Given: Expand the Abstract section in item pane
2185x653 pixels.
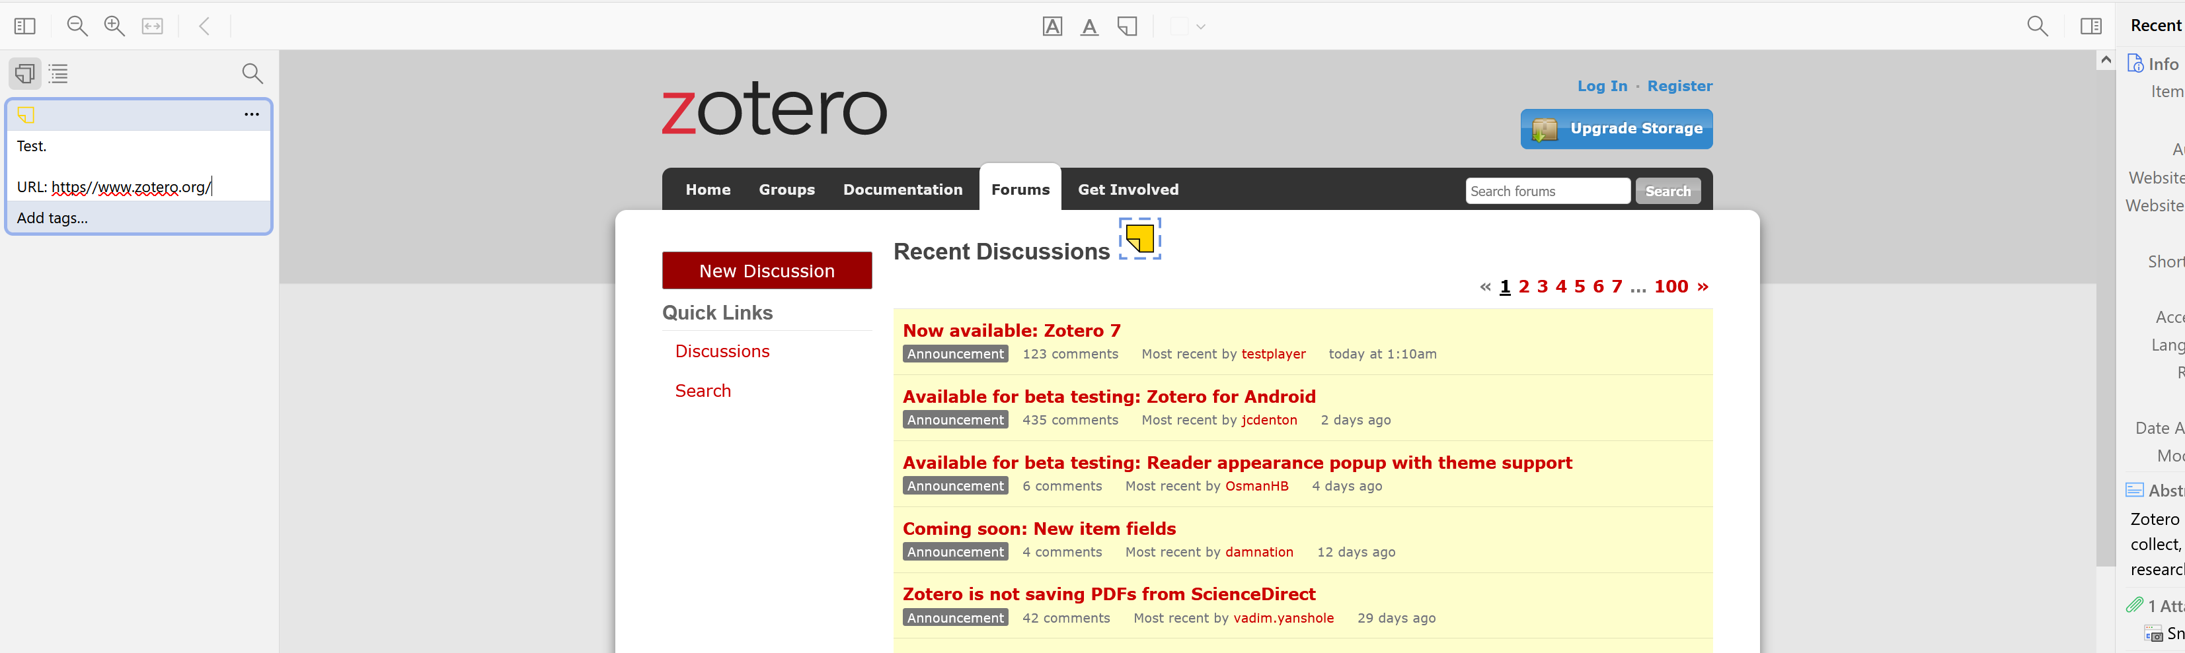Looking at the screenshot, I should (x=2156, y=491).
